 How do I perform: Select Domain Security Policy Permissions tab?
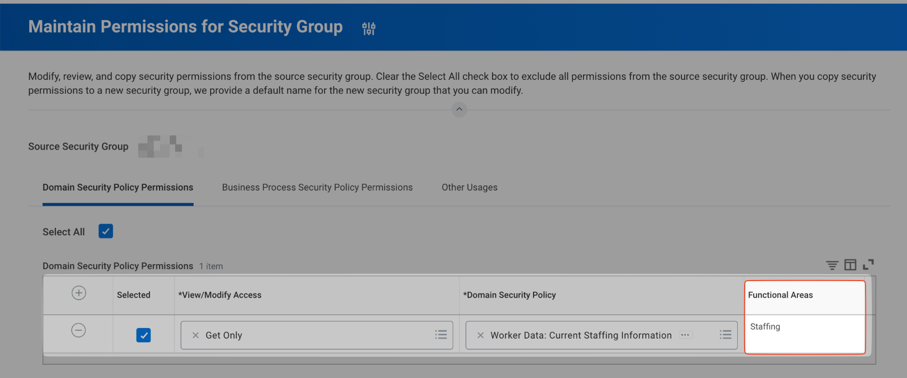pyautogui.click(x=118, y=187)
